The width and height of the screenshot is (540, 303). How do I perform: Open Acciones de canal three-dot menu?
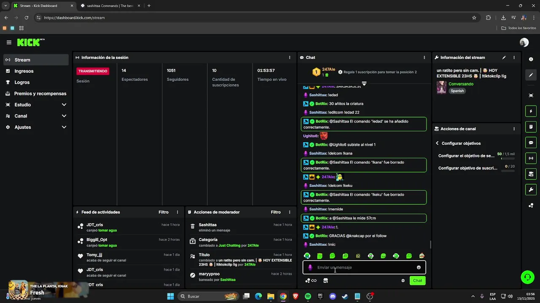pyautogui.click(x=514, y=129)
